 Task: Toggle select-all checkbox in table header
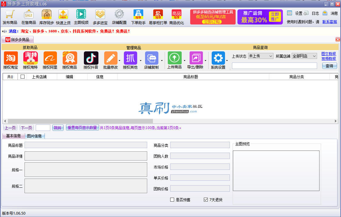(22, 76)
